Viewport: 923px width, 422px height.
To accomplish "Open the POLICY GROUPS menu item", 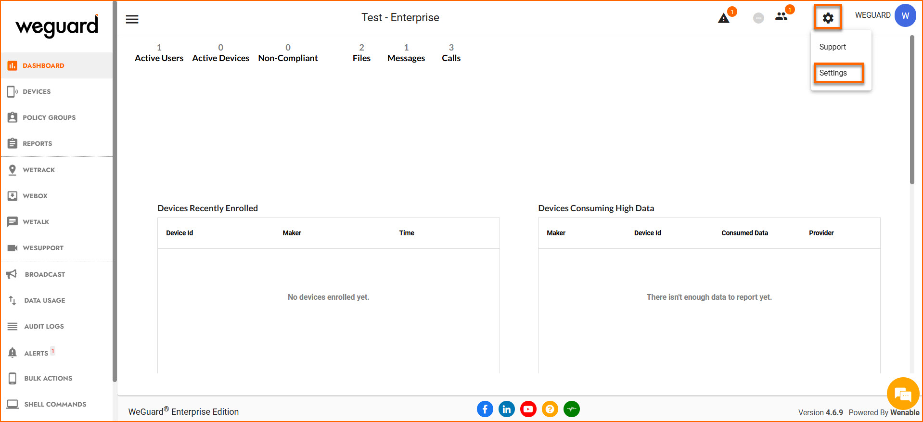I will tap(56, 117).
